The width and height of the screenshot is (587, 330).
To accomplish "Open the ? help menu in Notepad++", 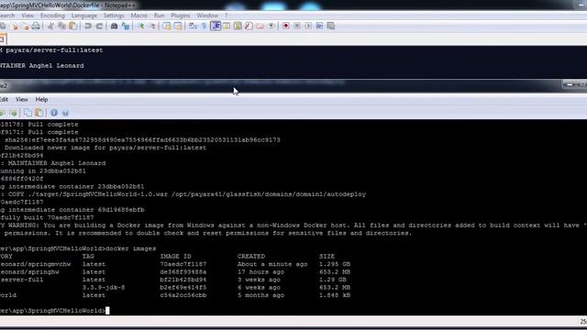I will (226, 16).
